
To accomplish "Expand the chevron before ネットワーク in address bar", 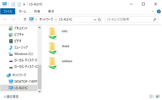I will click(36, 19).
